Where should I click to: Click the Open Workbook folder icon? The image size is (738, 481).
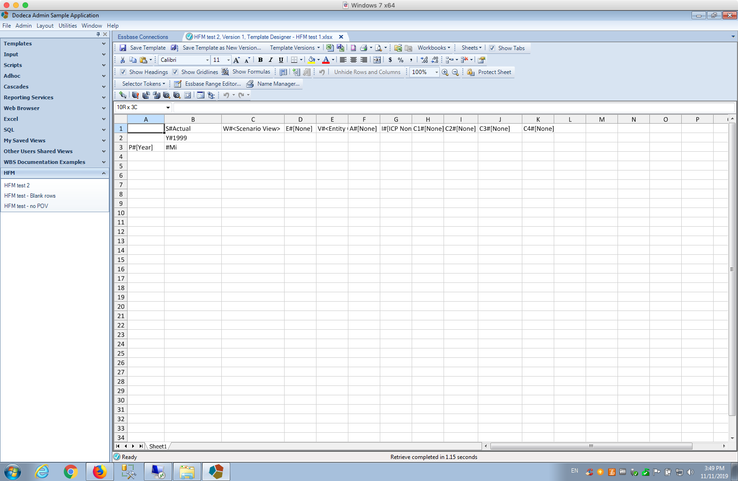tap(398, 48)
